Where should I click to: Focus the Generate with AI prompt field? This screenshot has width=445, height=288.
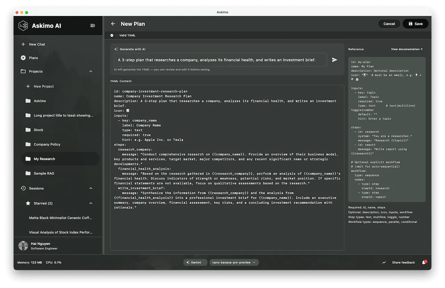(220, 60)
